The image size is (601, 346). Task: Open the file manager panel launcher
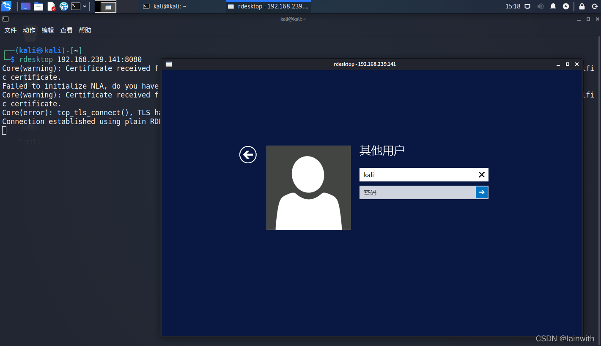click(x=38, y=6)
